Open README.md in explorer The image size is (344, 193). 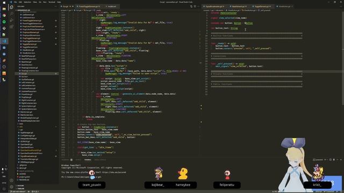(x=24, y=180)
